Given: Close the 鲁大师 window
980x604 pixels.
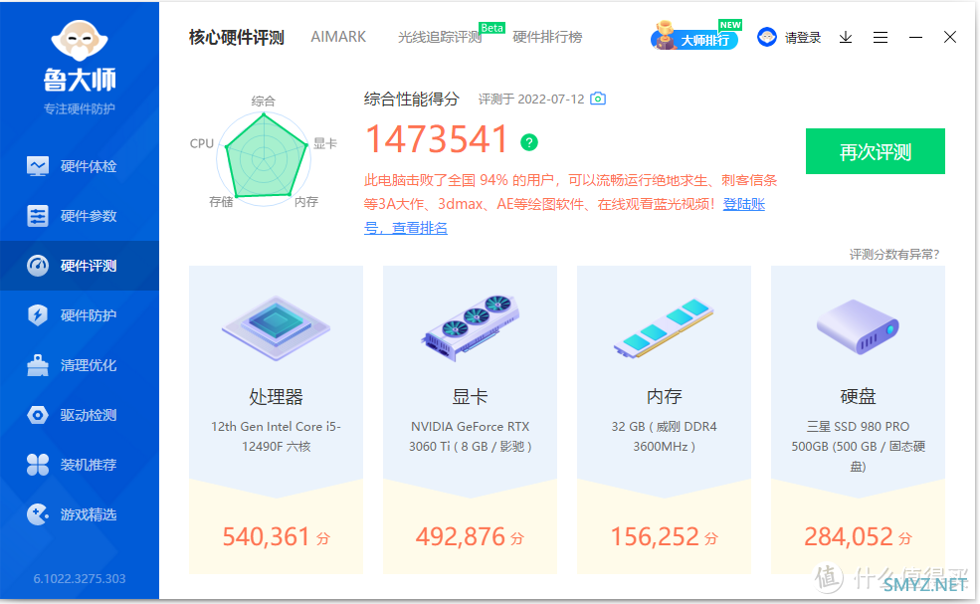Looking at the screenshot, I should pos(950,37).
